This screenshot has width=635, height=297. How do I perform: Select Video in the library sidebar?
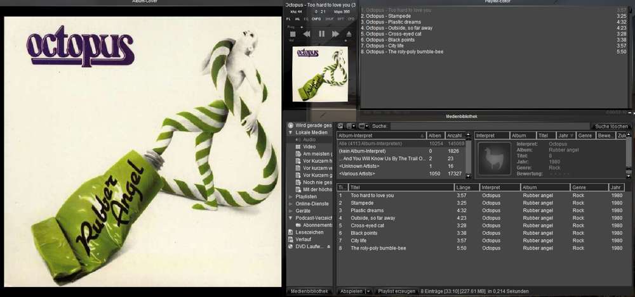tap(309, 146)
